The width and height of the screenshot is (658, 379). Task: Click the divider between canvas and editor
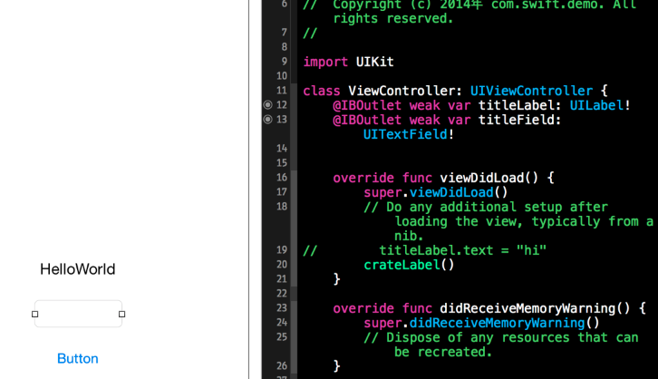coord(249,189)
